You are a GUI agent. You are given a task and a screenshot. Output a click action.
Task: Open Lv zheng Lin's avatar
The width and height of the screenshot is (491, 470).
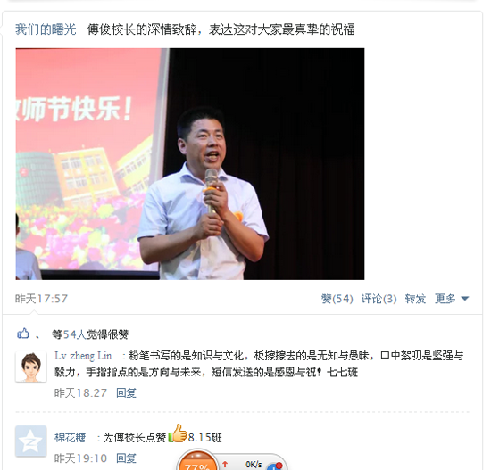[31, 367]
